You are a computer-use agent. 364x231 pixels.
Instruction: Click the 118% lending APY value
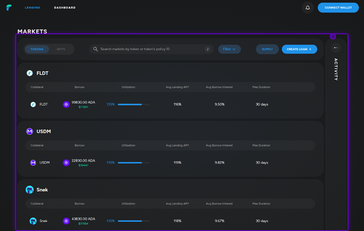[x=177, y=221]
